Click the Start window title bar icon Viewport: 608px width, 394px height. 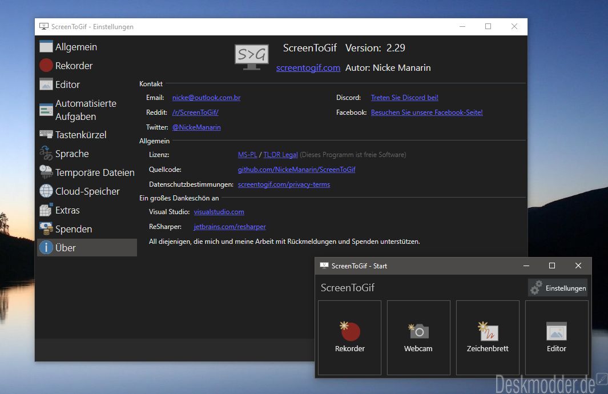324,266
